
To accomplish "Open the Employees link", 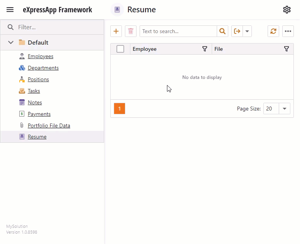I will tap(40, 56).
